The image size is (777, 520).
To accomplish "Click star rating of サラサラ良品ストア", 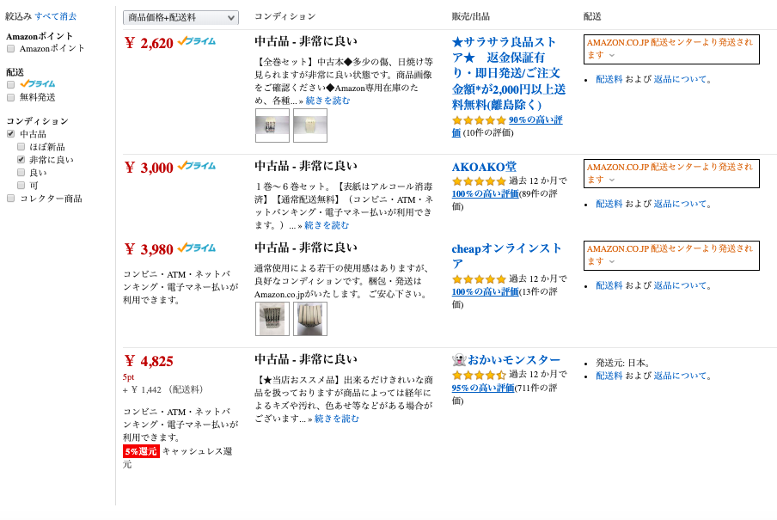I will (479, 120).
